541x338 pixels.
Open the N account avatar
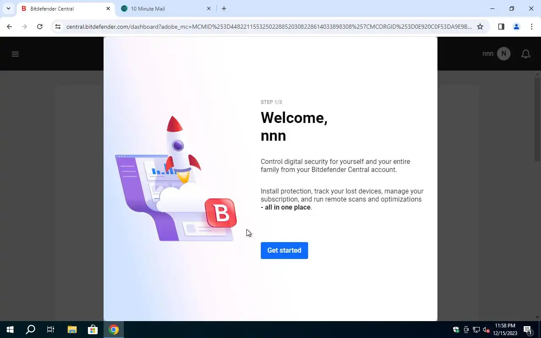coord(503,54)
